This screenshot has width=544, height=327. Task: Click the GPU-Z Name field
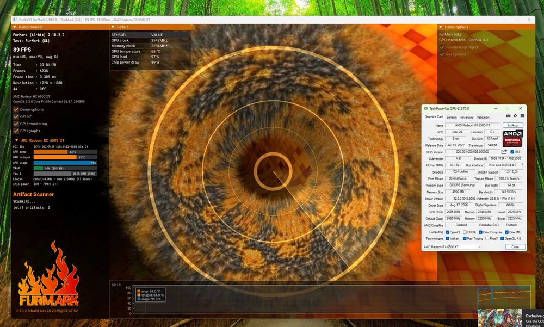(x=472, y=125)
